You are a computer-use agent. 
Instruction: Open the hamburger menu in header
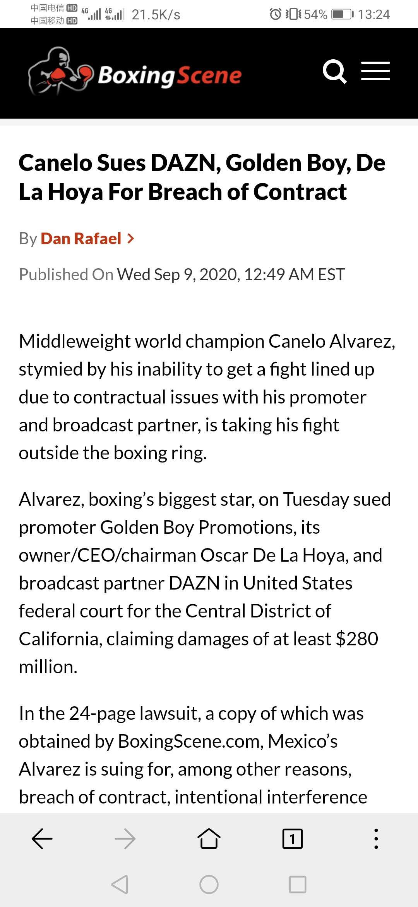tap(375, 71)
